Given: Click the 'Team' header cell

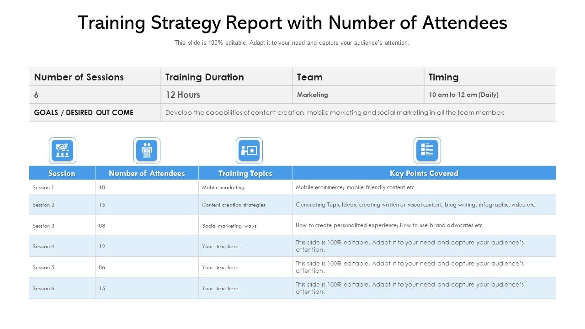Looking at the screenshot, I should pyautogui.click(x=358, y=77).
